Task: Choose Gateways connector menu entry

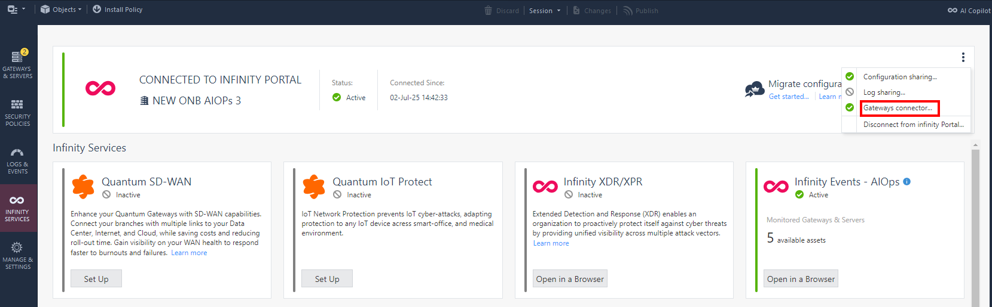Action: point(898,108)
